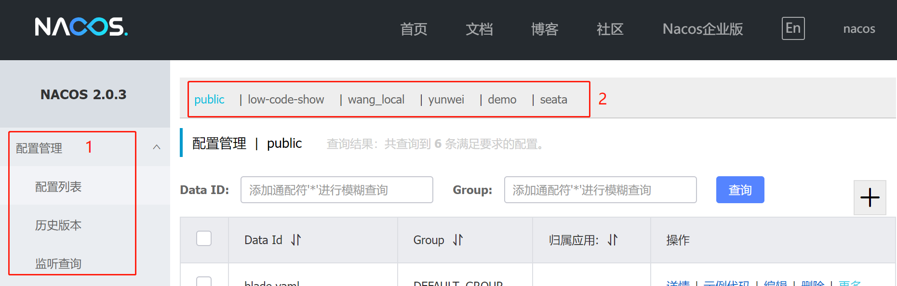Switch language with the En icon
Image resolution: width=897 pixels, height=286 pixels.
tap(793, 28)
